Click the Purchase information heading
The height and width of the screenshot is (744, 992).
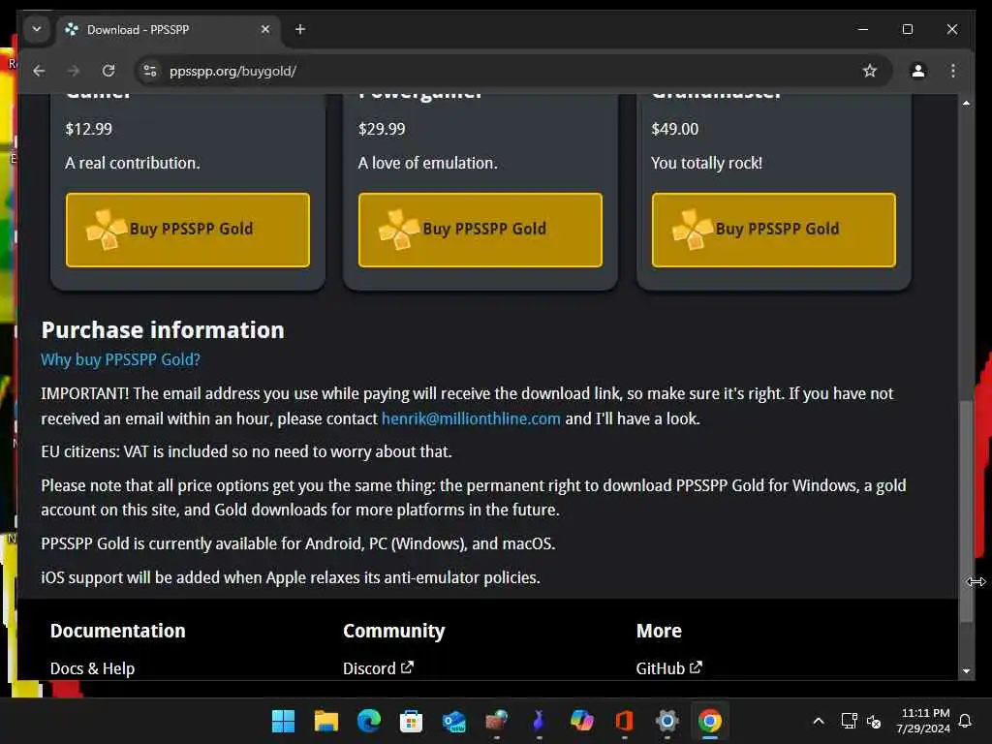click(163, 330)
